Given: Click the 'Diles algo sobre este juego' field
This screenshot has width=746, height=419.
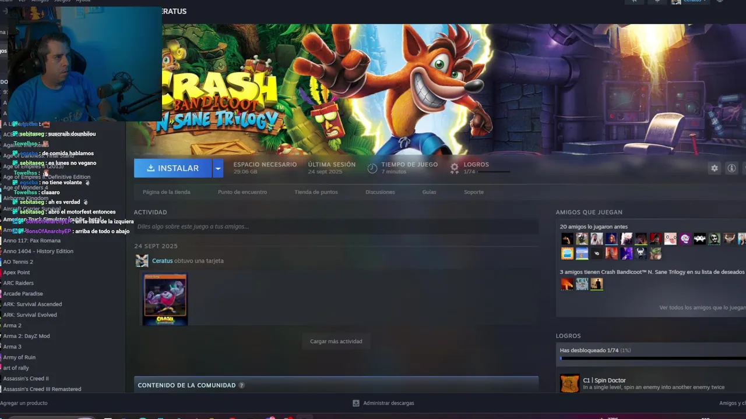Looking at the screenshot, I should [336, 226].
